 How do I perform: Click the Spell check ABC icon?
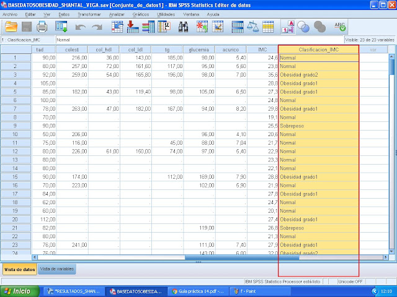tap(340, 27)
